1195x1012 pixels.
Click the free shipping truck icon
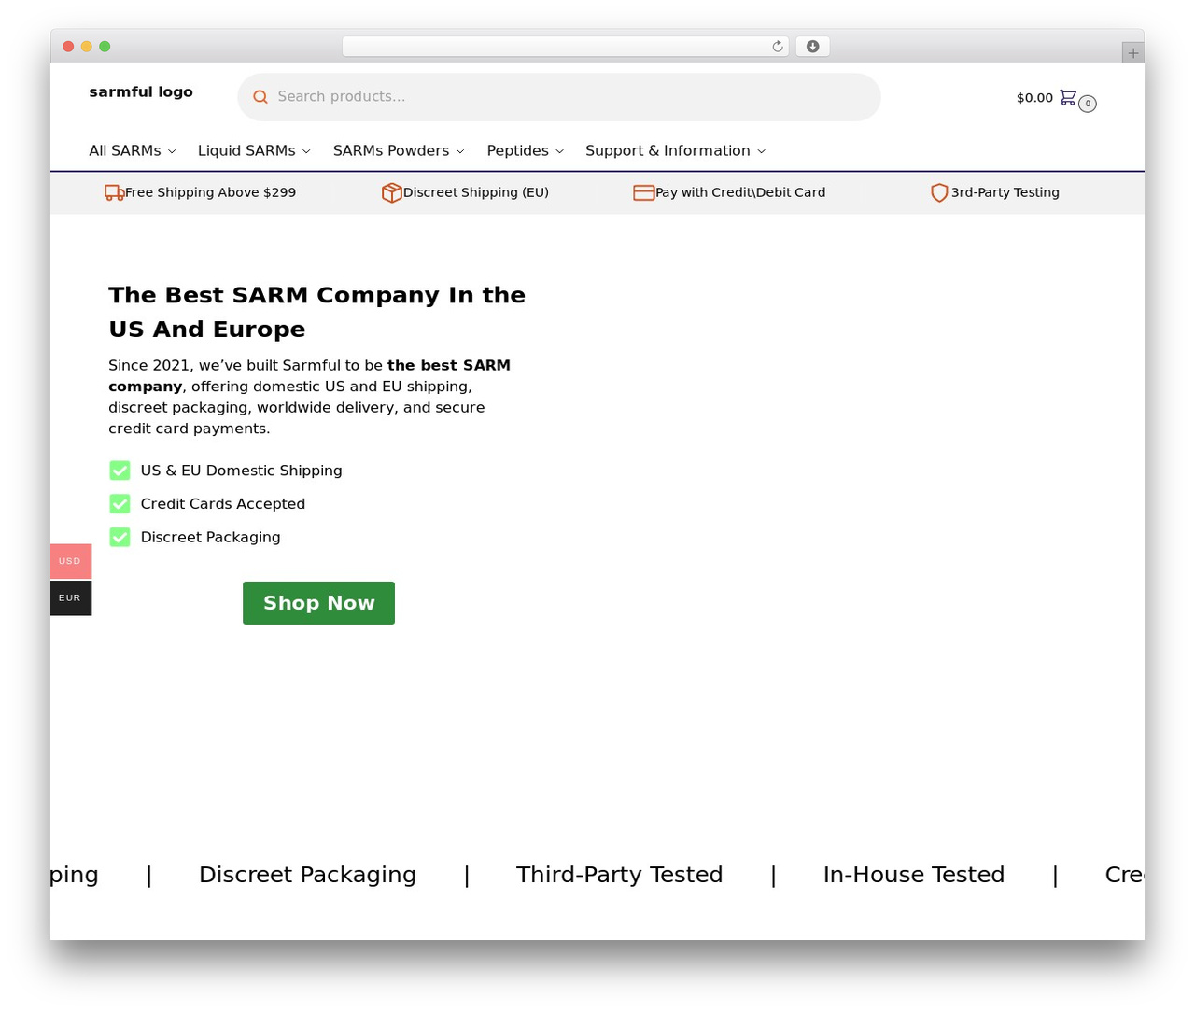point(114,192)
